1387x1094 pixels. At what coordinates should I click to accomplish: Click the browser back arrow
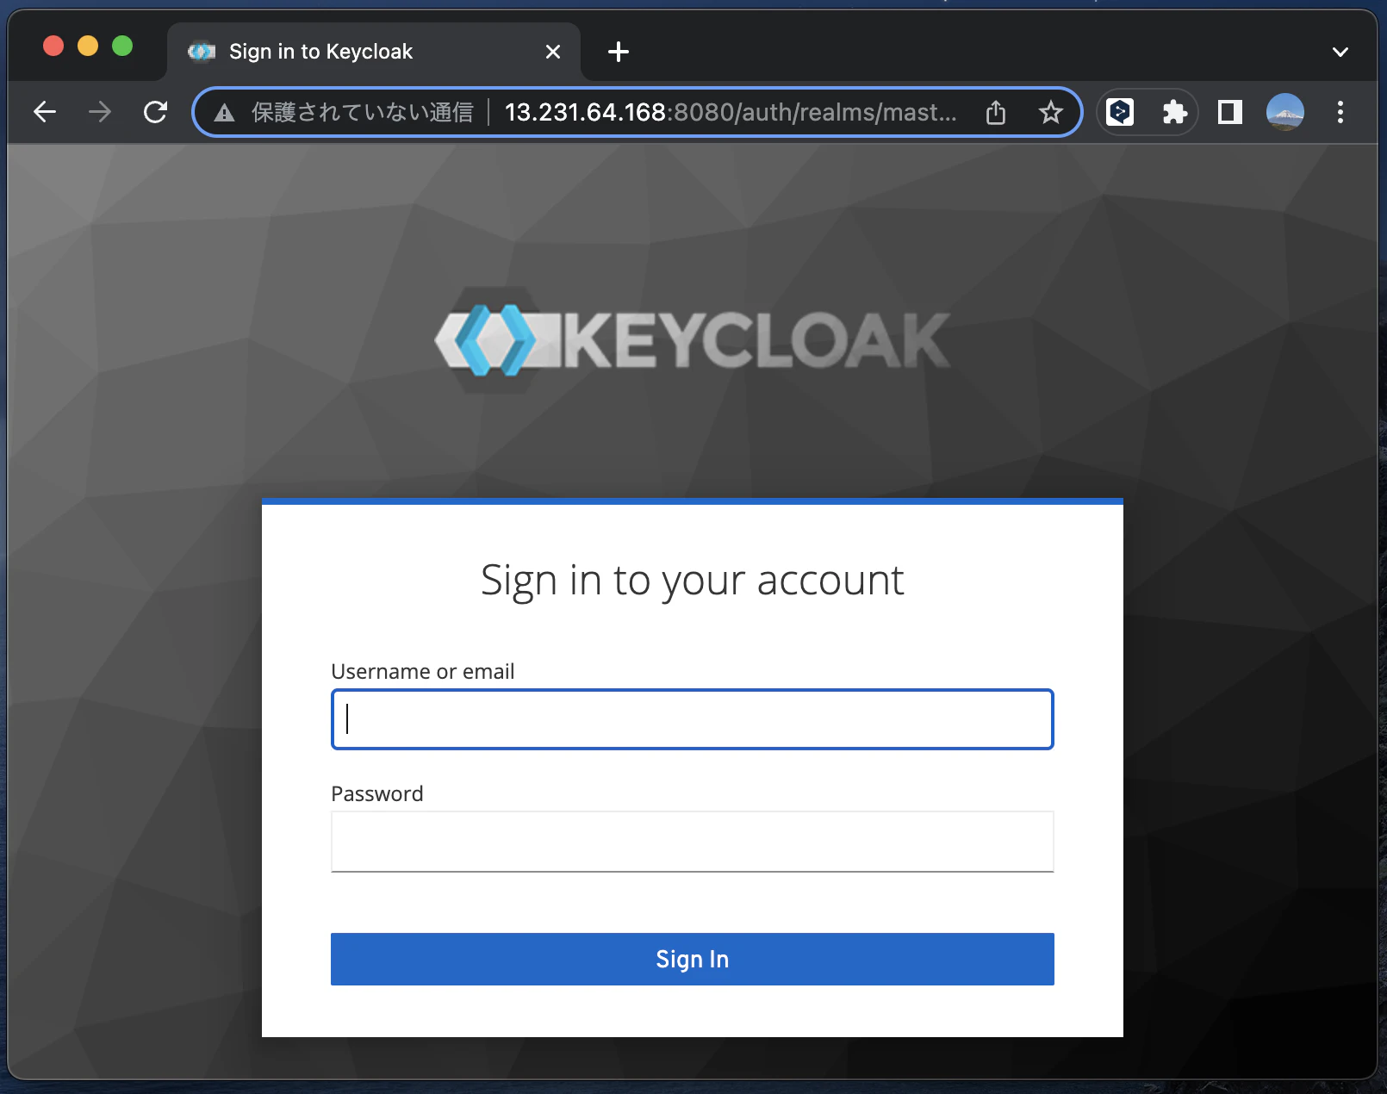[x=45, y=112]
